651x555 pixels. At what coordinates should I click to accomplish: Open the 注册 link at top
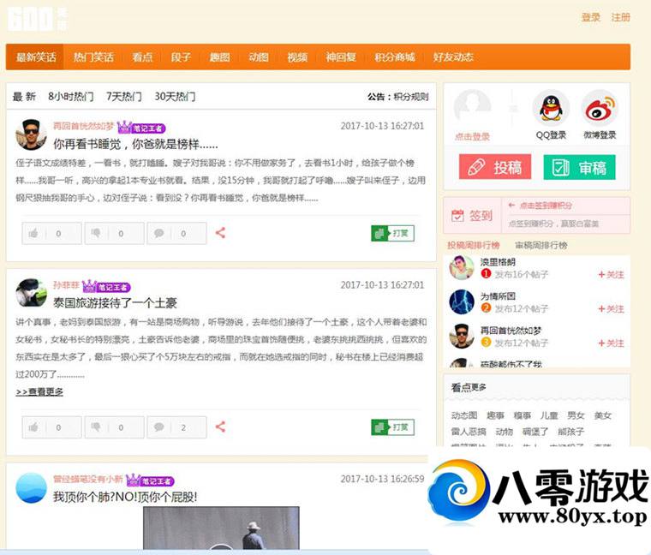620,17
